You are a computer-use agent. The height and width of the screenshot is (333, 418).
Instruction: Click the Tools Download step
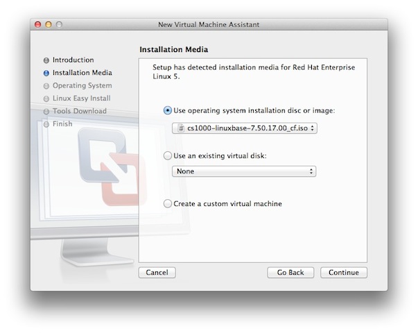(x=80, y=111)
